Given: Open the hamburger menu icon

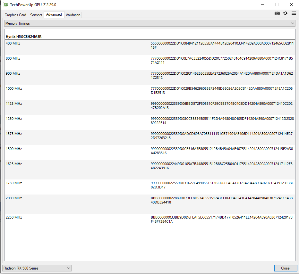Looking at the screenshot, I should coord(294,13).
